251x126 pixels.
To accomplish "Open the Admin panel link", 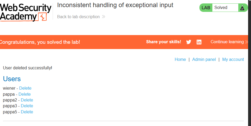I will tap(204, 60).
